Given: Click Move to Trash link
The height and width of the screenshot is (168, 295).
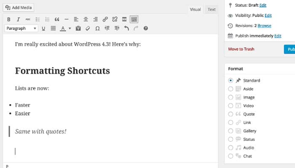Looking at the screenshot, I should point(241,49).
